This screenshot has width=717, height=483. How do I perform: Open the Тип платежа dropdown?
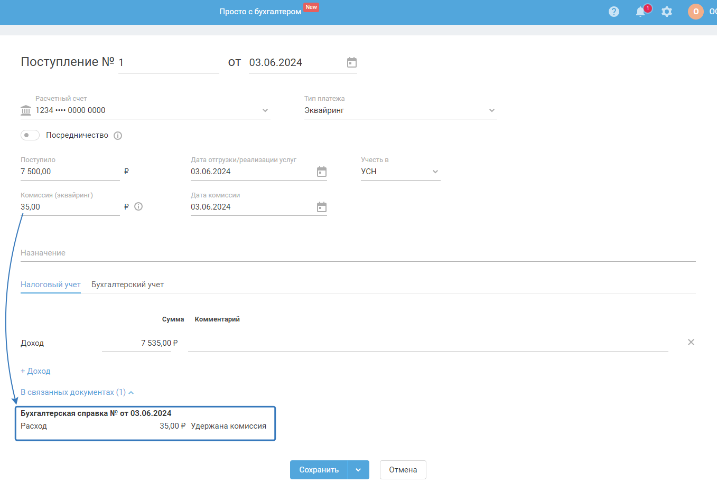pos(491,110)
